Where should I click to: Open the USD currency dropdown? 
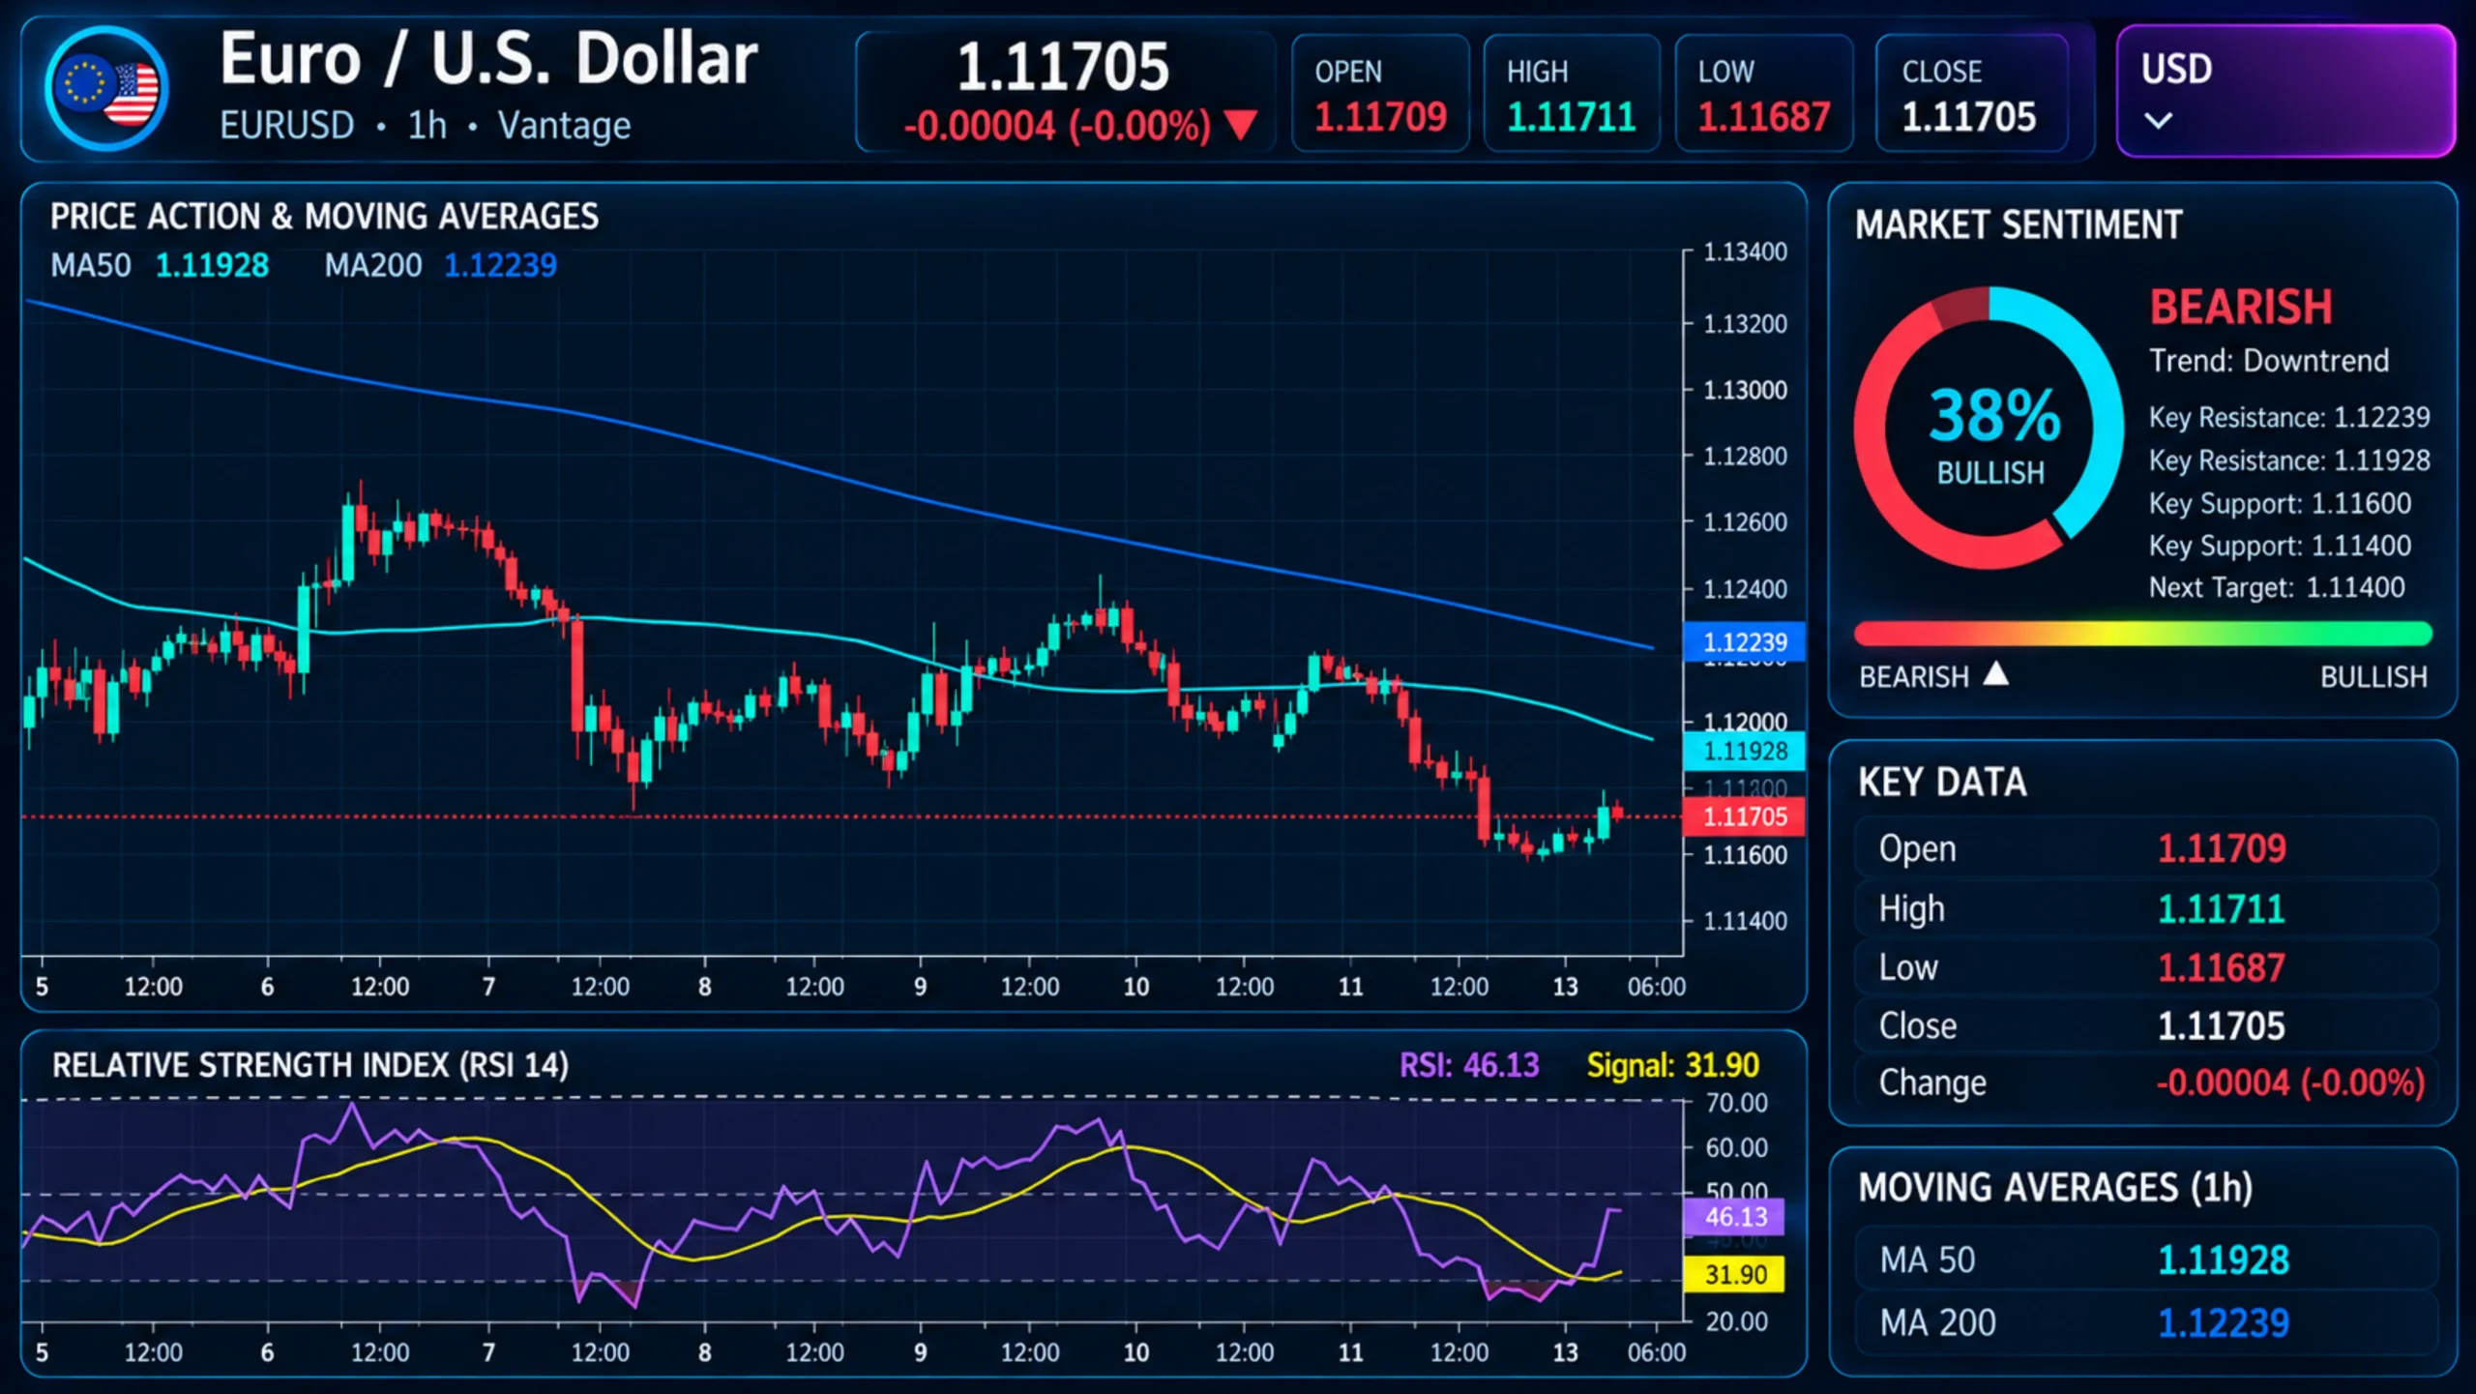[x=2284, y=92]
